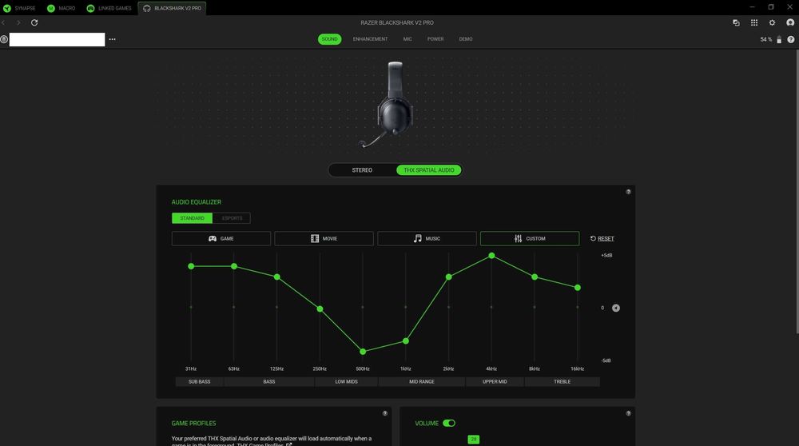Click the 1kHz equalizer slider handle
The height and width of the screenshot is (446, 799).
406,340
